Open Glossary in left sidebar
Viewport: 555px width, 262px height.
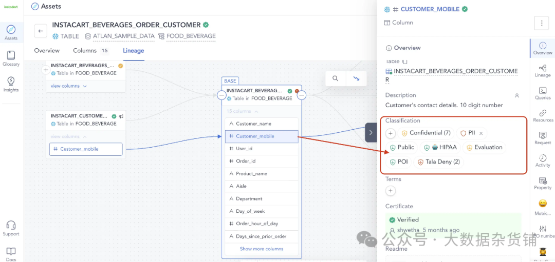[11, 58]
